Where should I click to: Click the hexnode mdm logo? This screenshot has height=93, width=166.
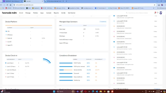9,13
